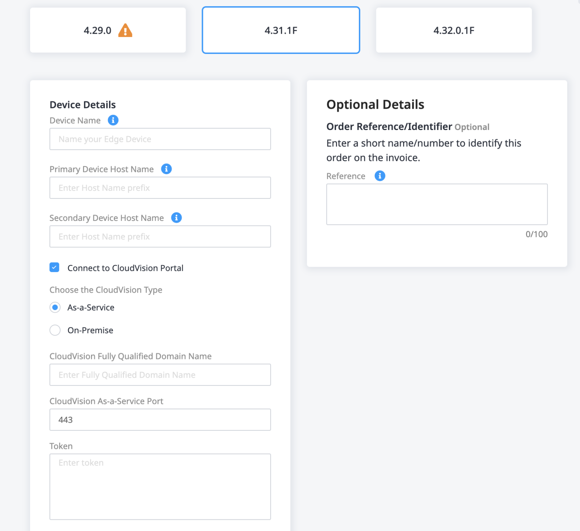Focus the Fully Qualified Domain Name field
Image resolution: width=580 pixels, height=531 pixels.
coord(160,375)
